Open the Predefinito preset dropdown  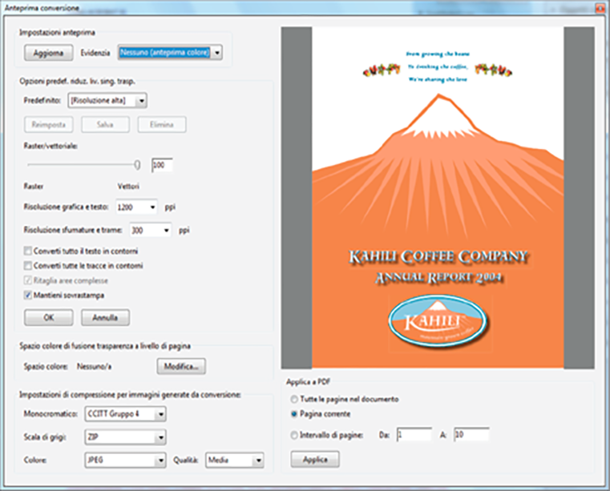[107, 101]
